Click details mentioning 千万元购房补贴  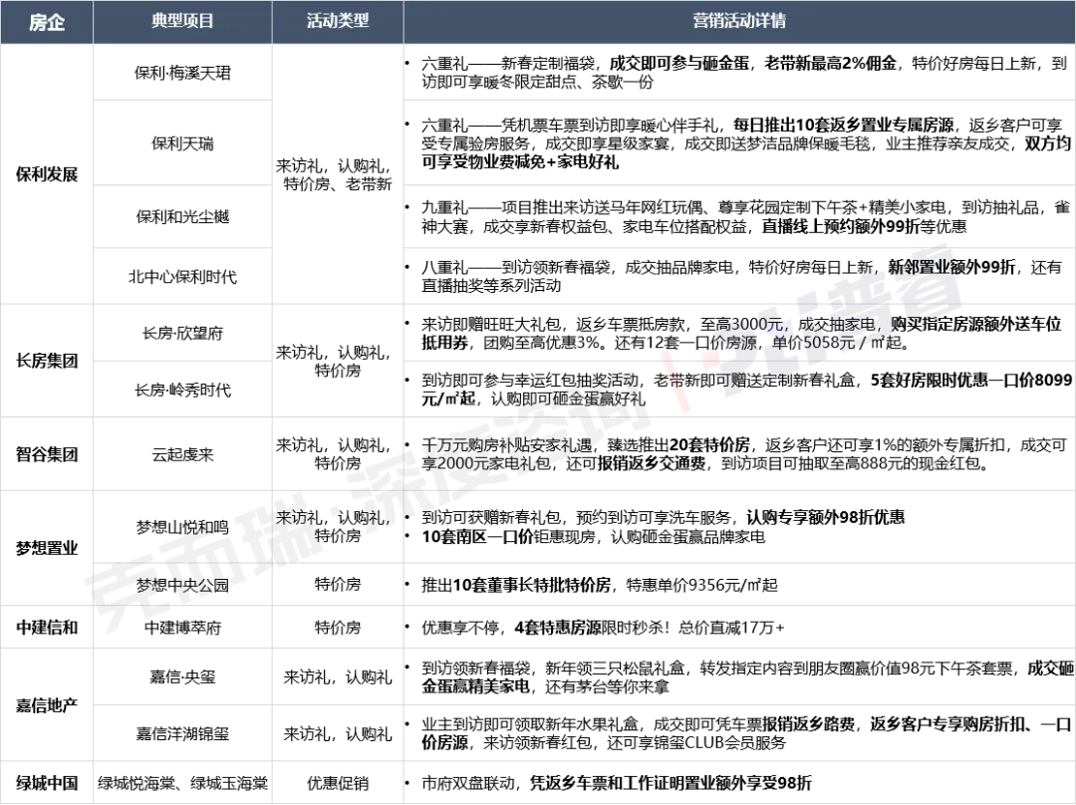pos(739,453)
